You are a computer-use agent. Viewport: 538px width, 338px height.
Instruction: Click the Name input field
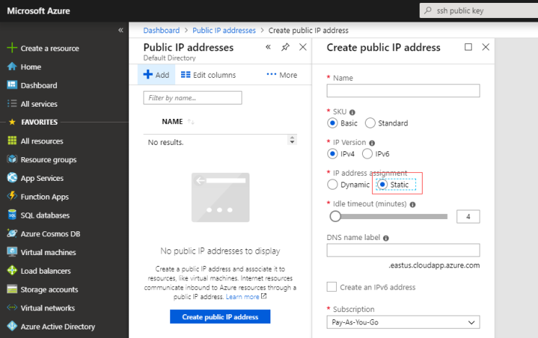[403, 91]
